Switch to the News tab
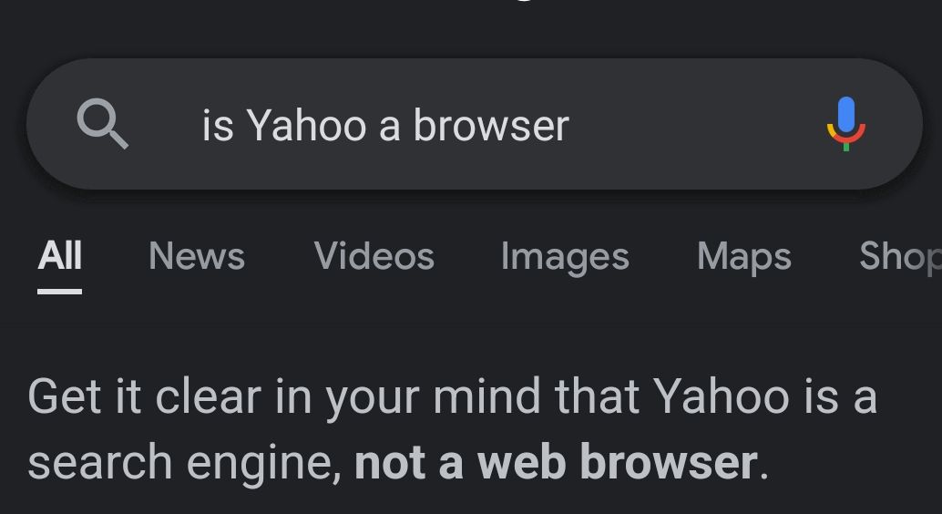 pyautogui.click(x=197, y=255)
